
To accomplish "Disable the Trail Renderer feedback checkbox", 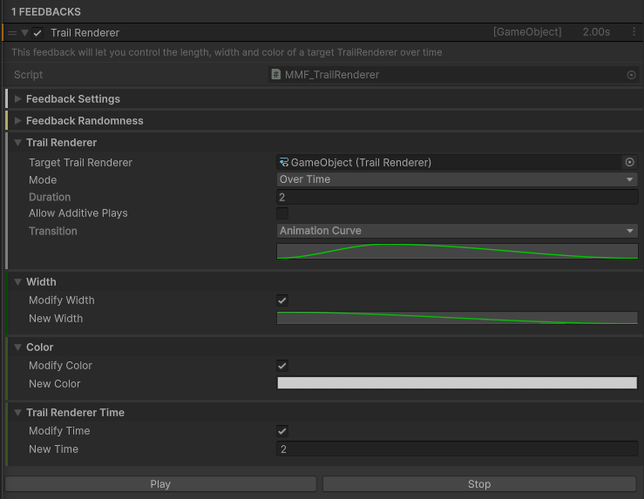I will 37,33.
